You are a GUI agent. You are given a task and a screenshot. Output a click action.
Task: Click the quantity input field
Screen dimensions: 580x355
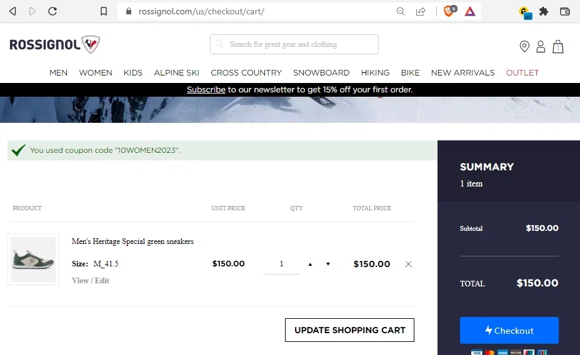point(281,264)
